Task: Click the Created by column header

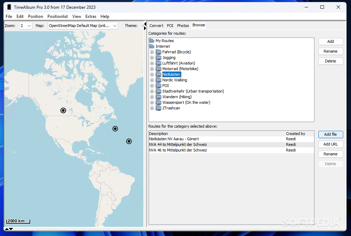Action: [300, 134]
